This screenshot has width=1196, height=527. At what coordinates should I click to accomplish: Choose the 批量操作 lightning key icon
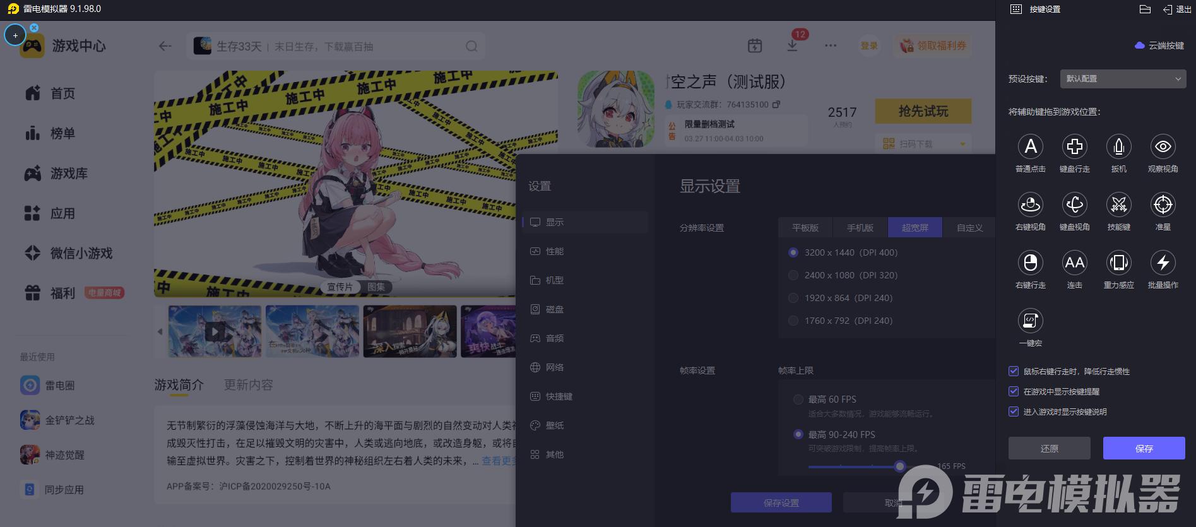coord(1163,263)
